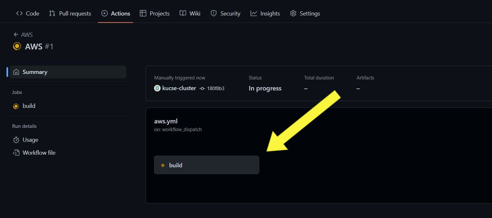Viewport: 492px width, 218px height.
Task: Switch to the Wiki tab
Action: pyautogui.click(x=190, y=13)
